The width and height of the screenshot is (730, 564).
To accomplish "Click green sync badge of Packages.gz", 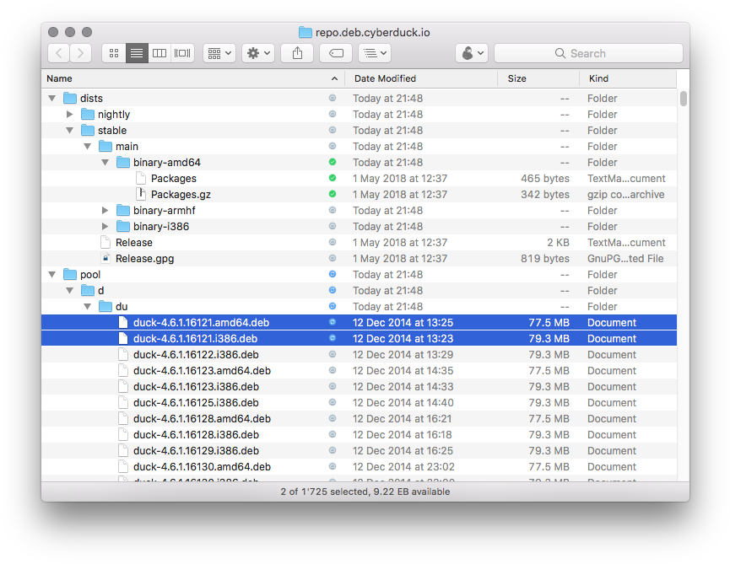I will tap(333, 194).
